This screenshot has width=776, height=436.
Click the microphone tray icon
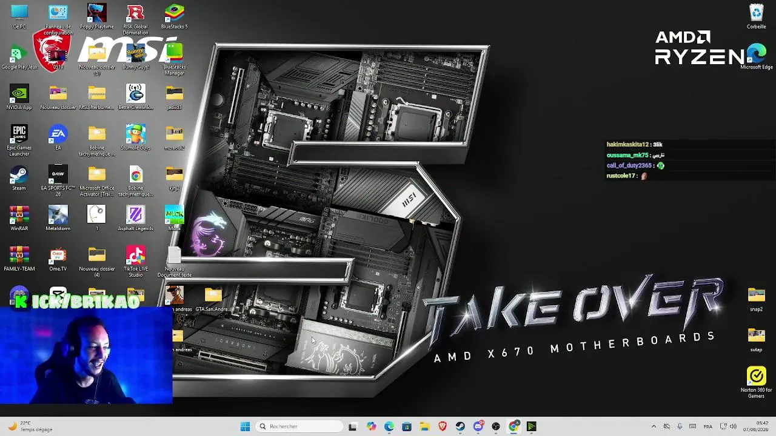[680, 426]
